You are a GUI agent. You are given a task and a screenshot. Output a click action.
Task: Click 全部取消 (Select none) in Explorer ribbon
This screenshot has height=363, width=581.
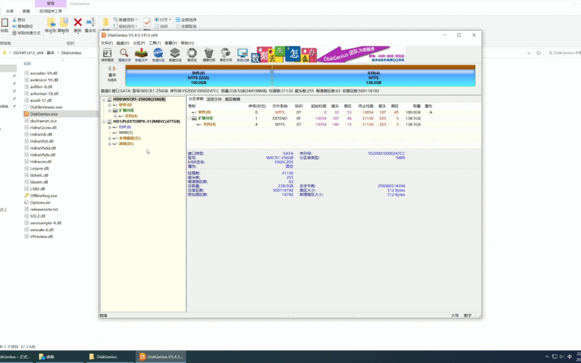click(186, 26)
